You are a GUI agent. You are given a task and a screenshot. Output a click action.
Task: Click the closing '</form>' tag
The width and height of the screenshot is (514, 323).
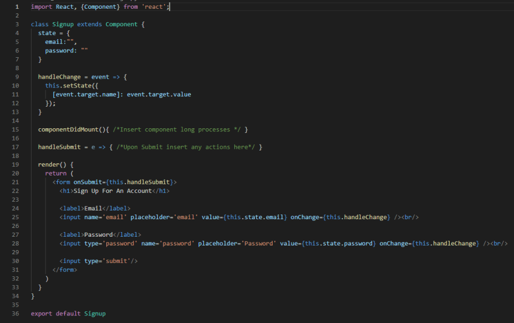pyautogui.click(x=65, y=270)
